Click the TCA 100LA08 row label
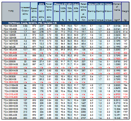Screen dimensions: 131x121 [10, 26]
